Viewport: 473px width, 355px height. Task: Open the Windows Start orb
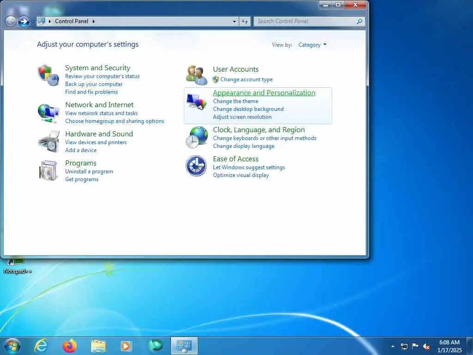[12, 346]
